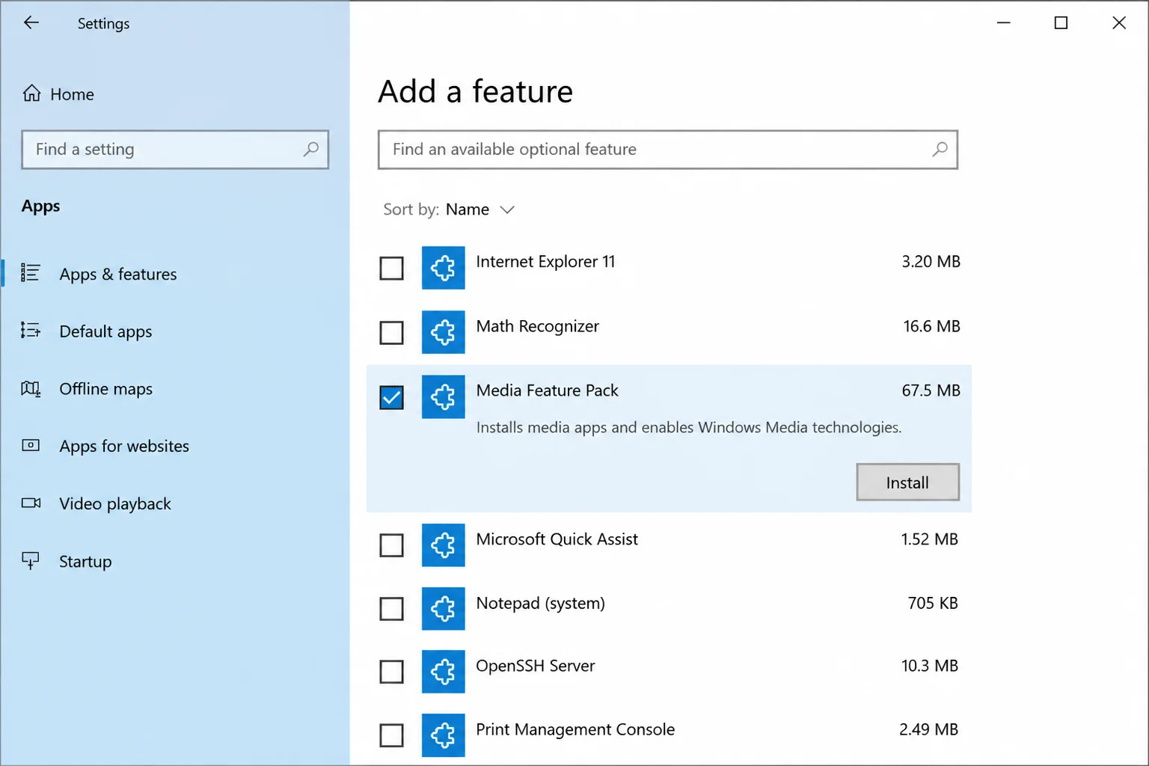1149x766 pixels.
Task: Click the 705 KB size value
Action: [x=933, y=603]
